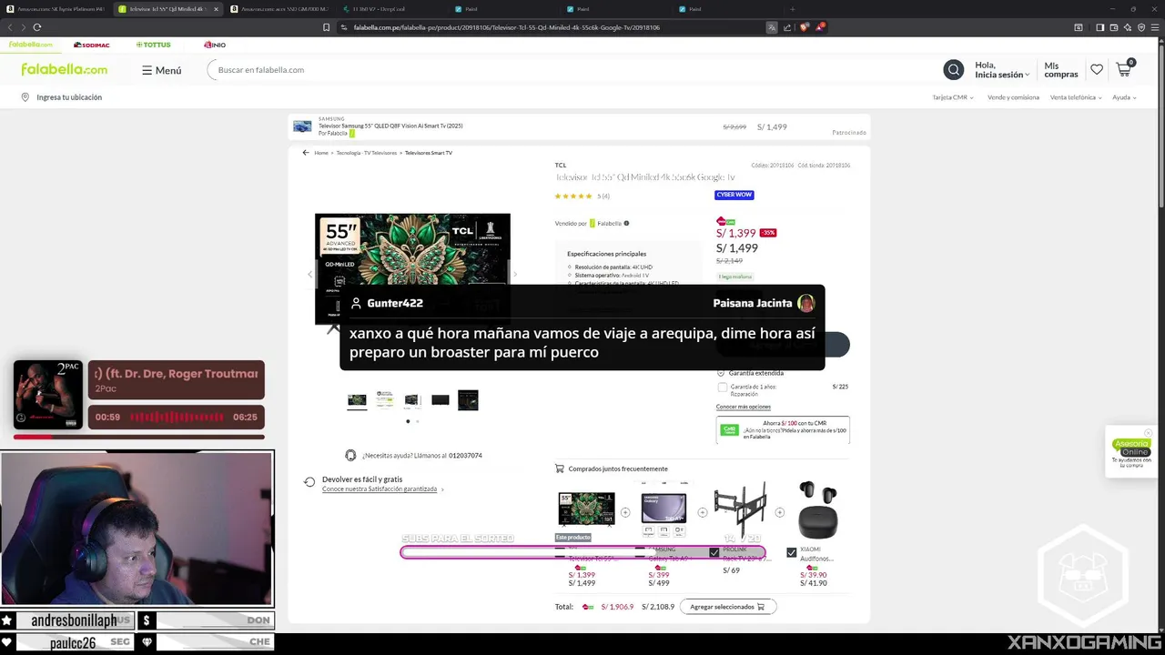Toggle browser sidebar panel icon
The width and height of the screenshot is (1165, 655).
[x=1100, y=27]
